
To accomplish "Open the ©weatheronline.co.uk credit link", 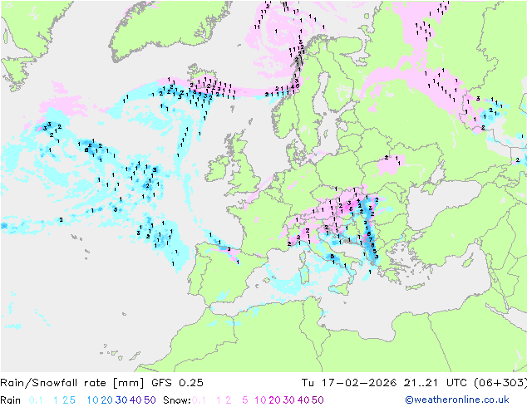I will (x=457, y=400).
